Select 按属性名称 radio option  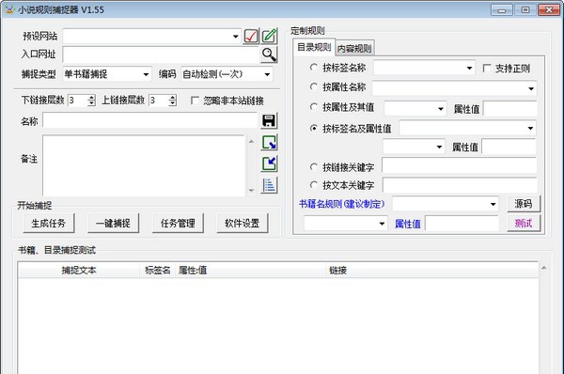tap(314, 86)
